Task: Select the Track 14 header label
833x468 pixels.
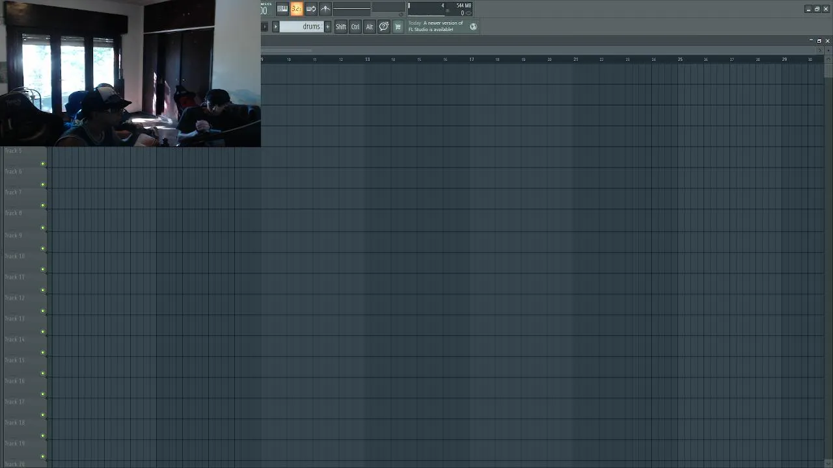Action: [x=14, y=339]
